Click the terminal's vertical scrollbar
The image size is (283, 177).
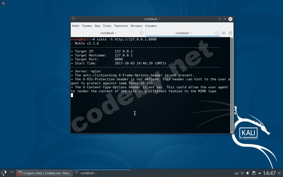[x=232, y=85]
